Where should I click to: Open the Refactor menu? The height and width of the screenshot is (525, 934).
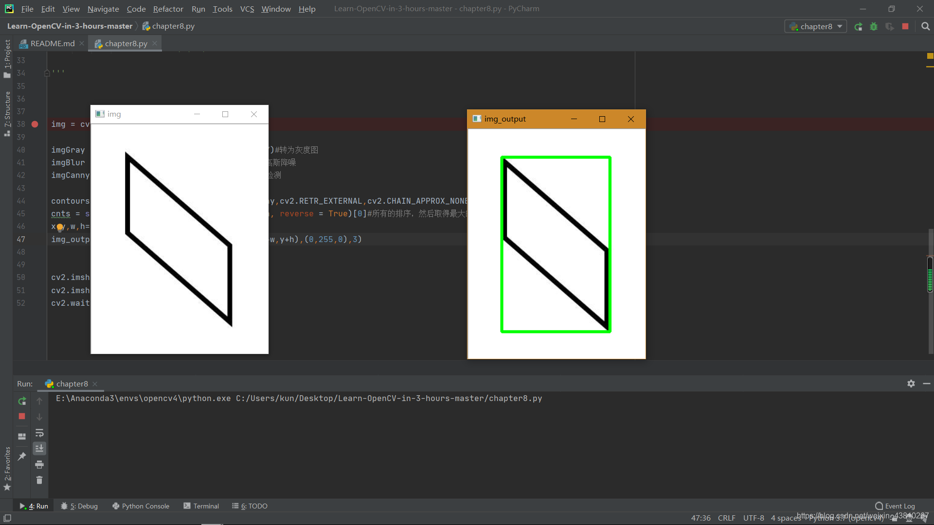168,9
